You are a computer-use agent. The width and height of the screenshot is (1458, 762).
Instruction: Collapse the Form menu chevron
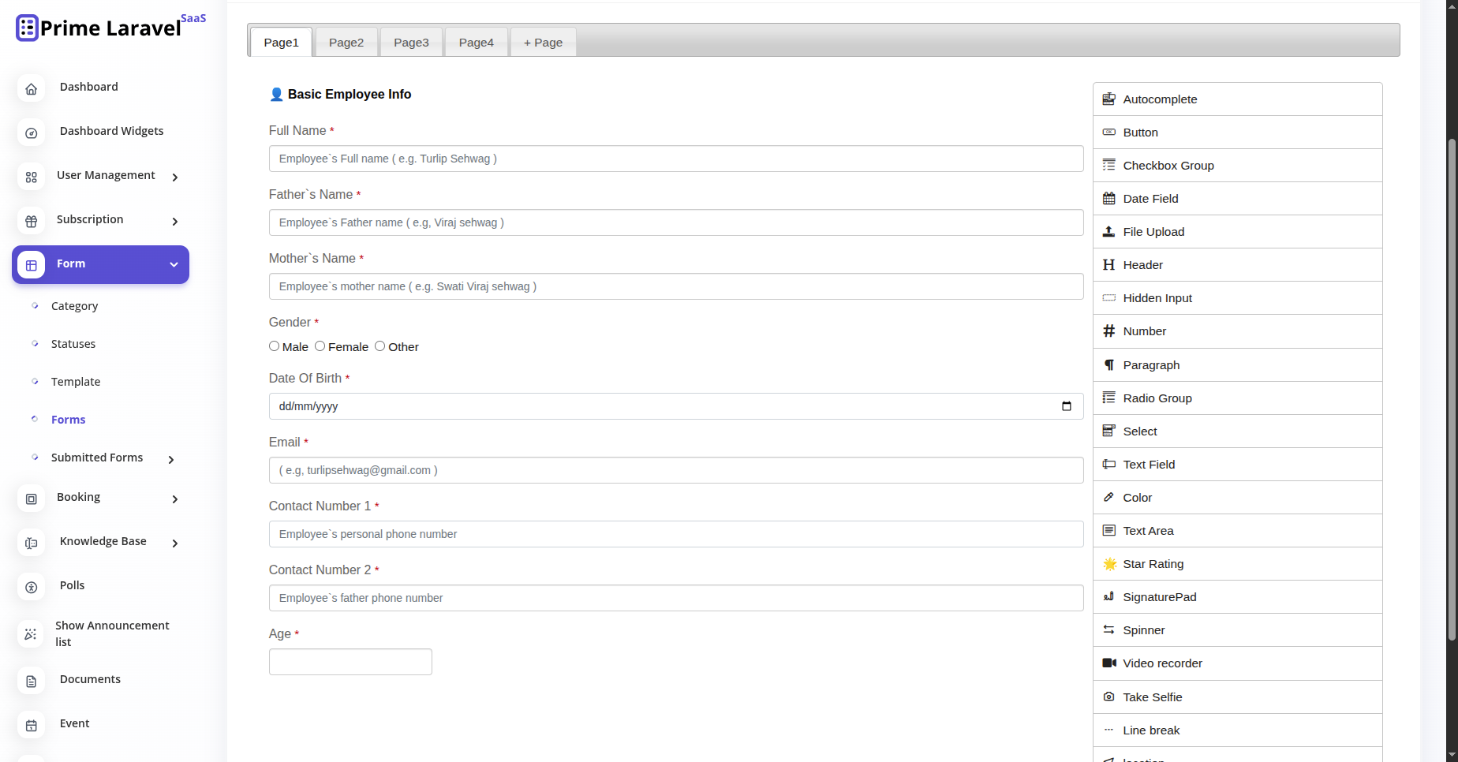click(174, 264)
